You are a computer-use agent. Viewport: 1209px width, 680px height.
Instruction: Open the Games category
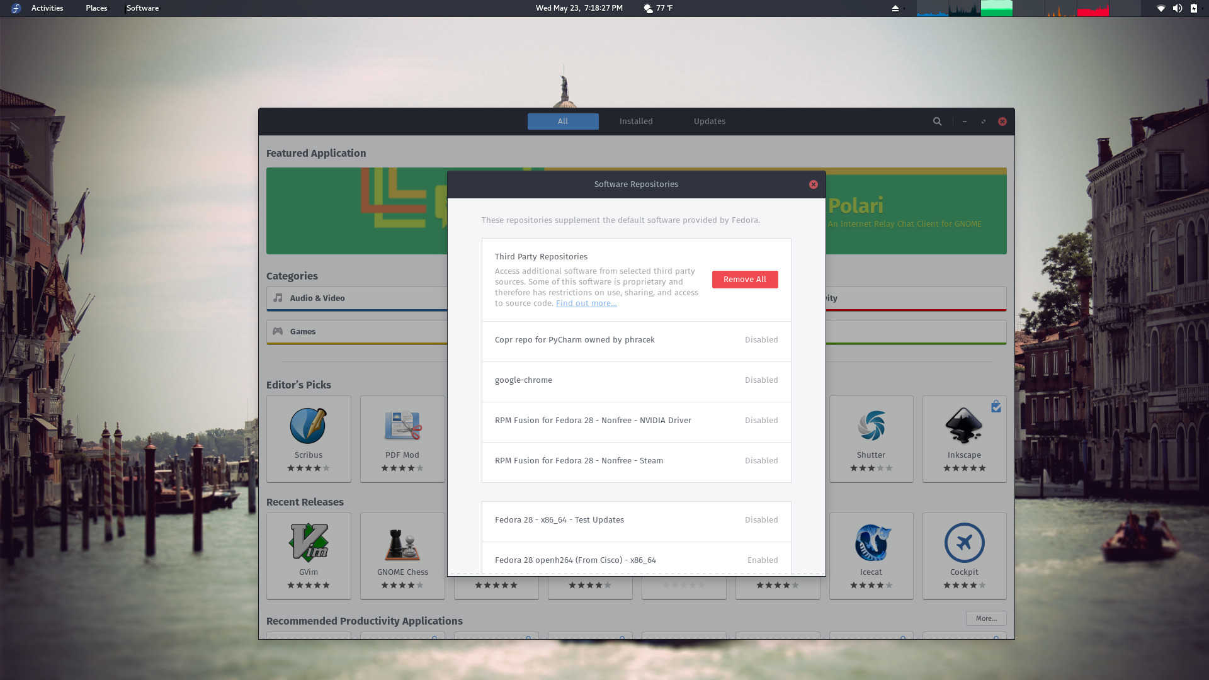pos(356,332)
